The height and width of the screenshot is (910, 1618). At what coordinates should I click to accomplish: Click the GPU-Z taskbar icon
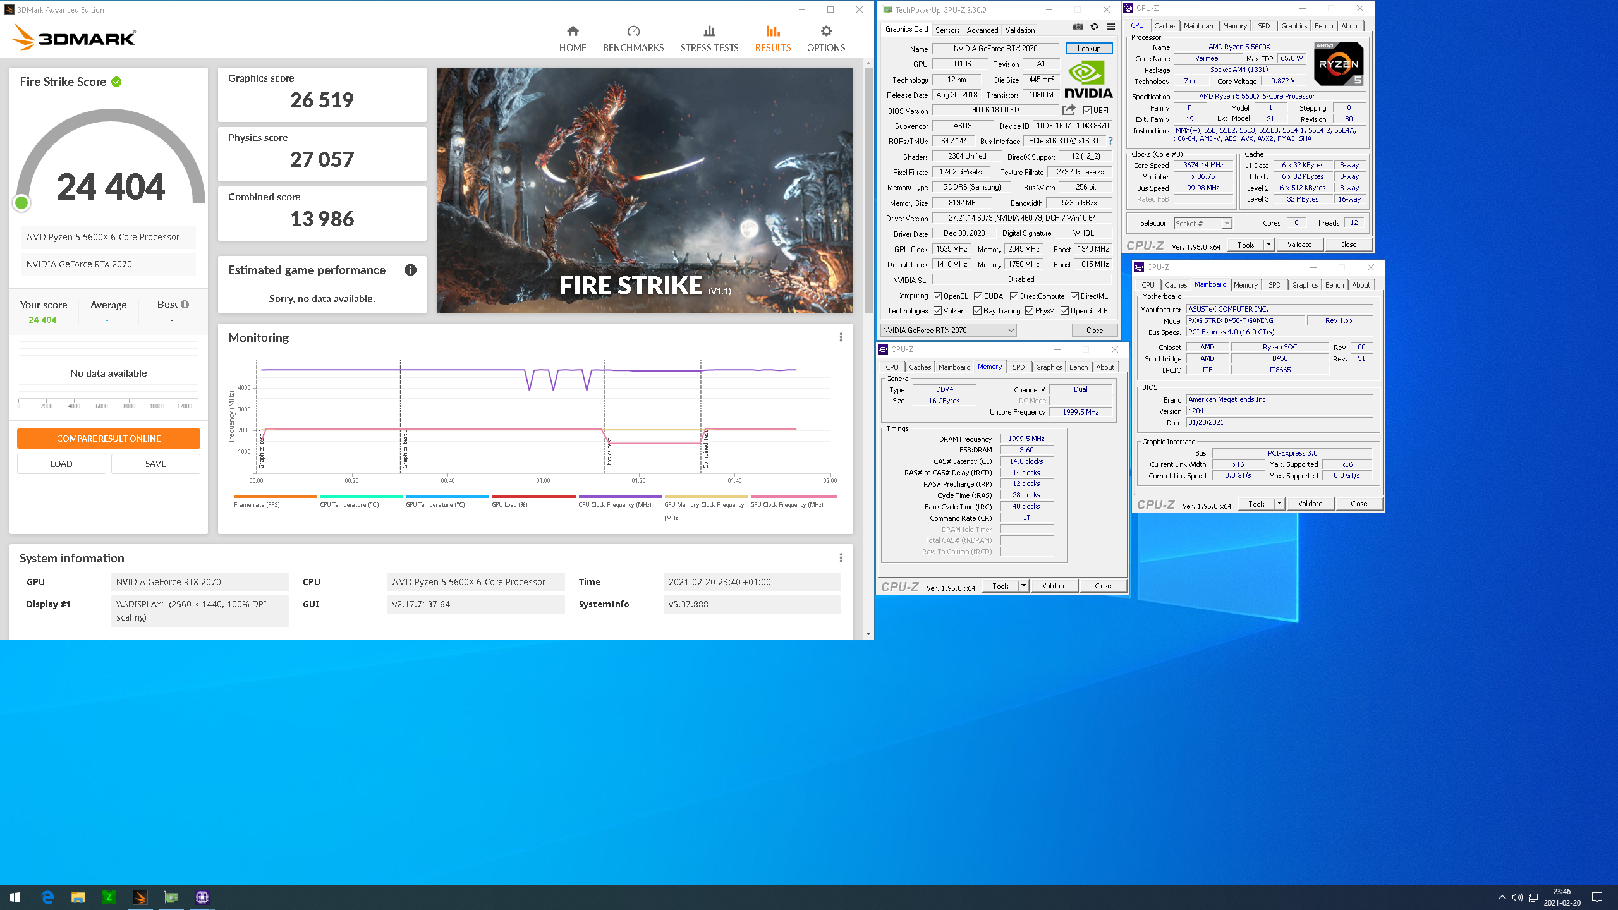[171, 897]
